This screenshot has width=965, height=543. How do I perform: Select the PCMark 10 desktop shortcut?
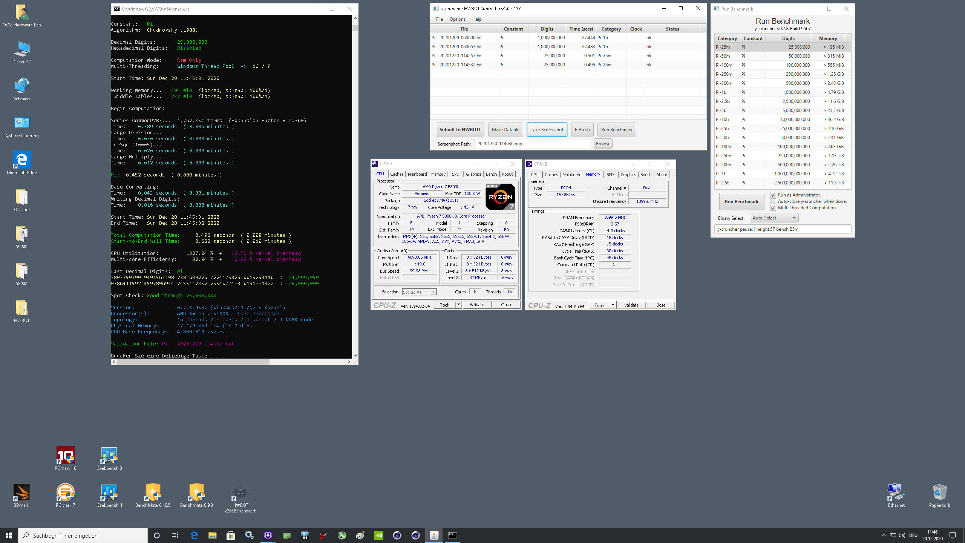click(x=65, y=459)
